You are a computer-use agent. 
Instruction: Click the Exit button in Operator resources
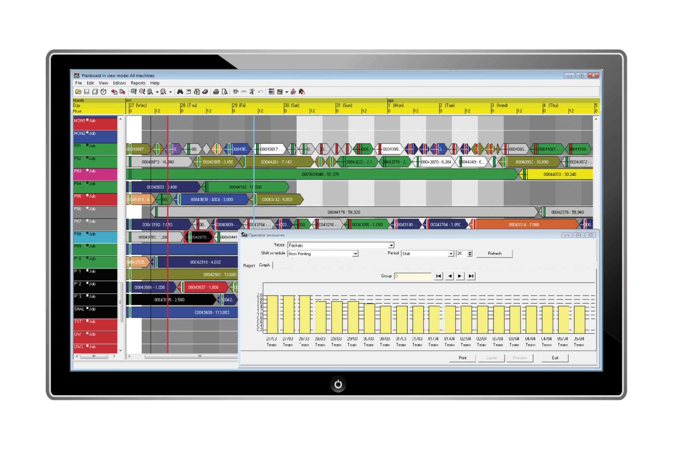point(555,358)
